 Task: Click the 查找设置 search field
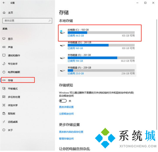(27, 21)
